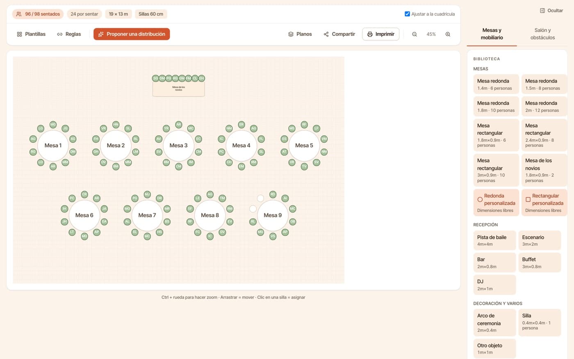Click Proponer una distribución button
The width and height of the screenshot is (574, 359).
(x=132, y=34)
